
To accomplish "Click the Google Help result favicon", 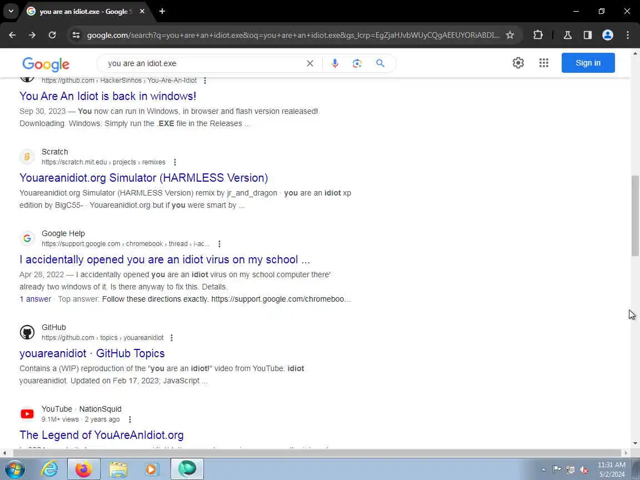I will point(27,238).
